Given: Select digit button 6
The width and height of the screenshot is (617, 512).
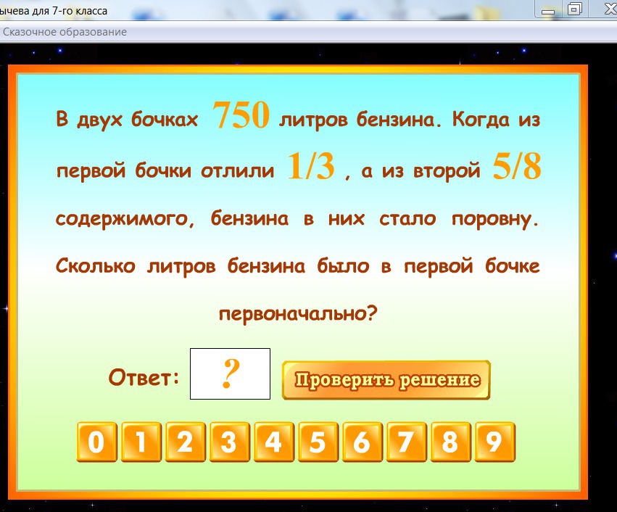Looking at the screenshot, I should (x=362, y=442).
